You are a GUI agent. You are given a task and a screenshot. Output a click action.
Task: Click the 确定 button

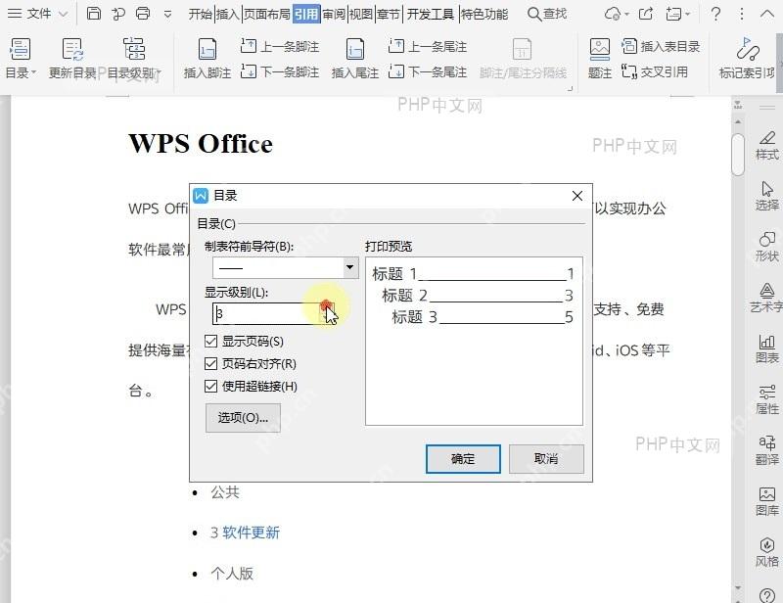coord(463,459)
